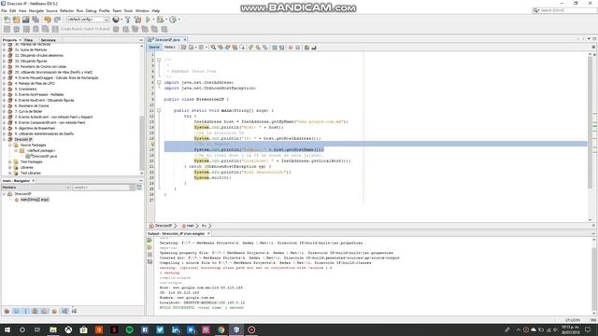Click the Stop icon in Output sidebar

[149, 255]
